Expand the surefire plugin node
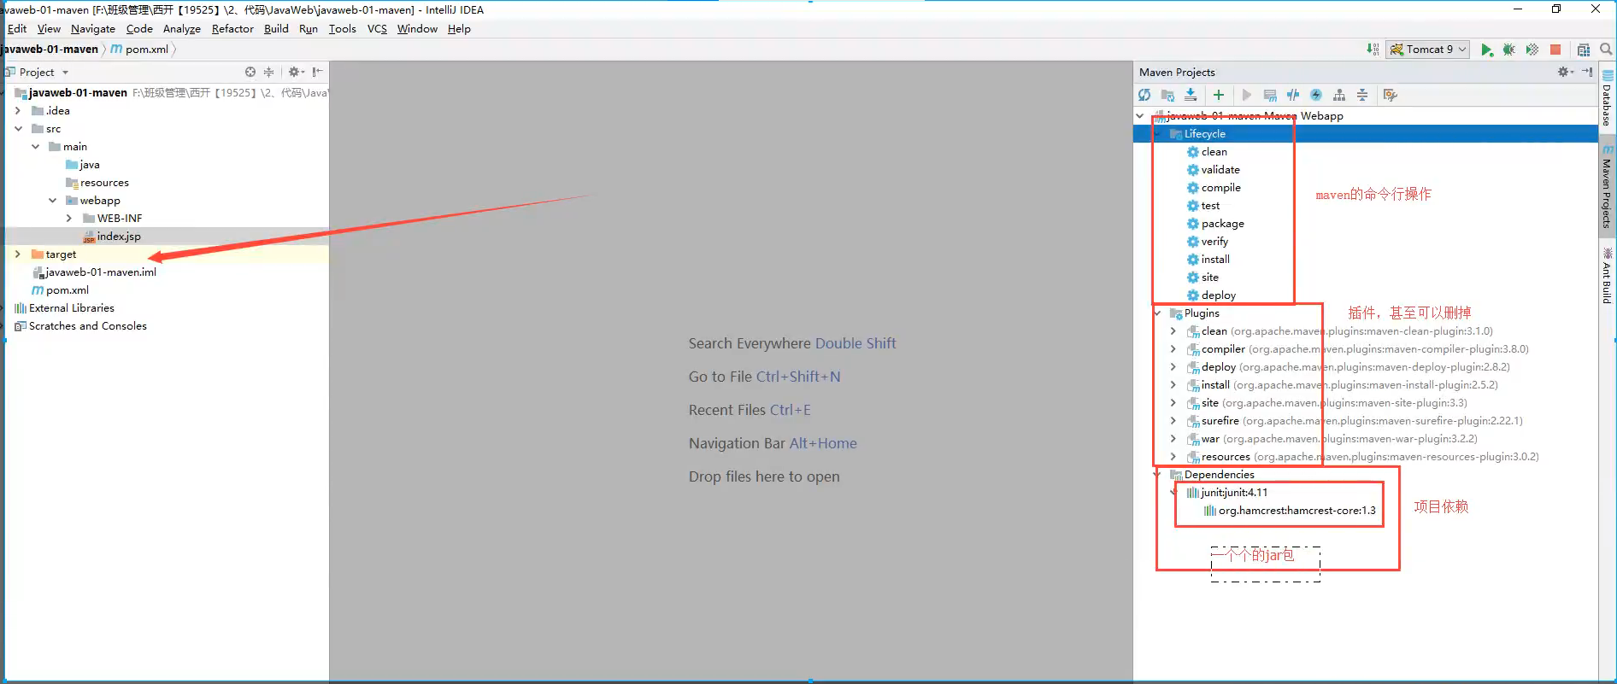 (1173, 421)
